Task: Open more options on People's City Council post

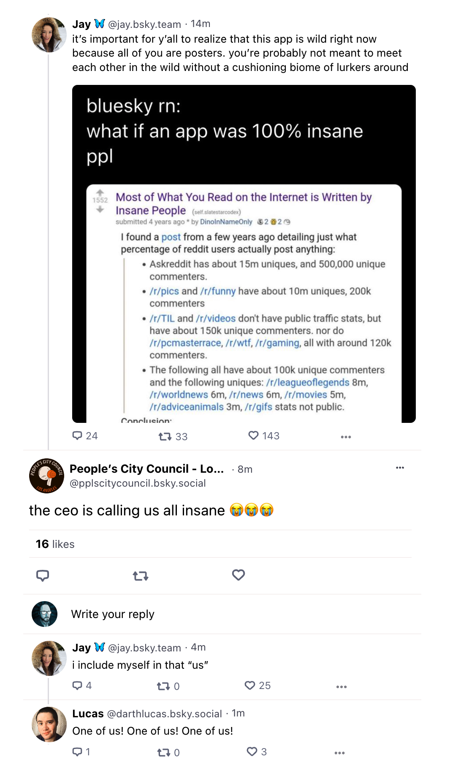Action: pyautogui.click(x=400, y=468)
